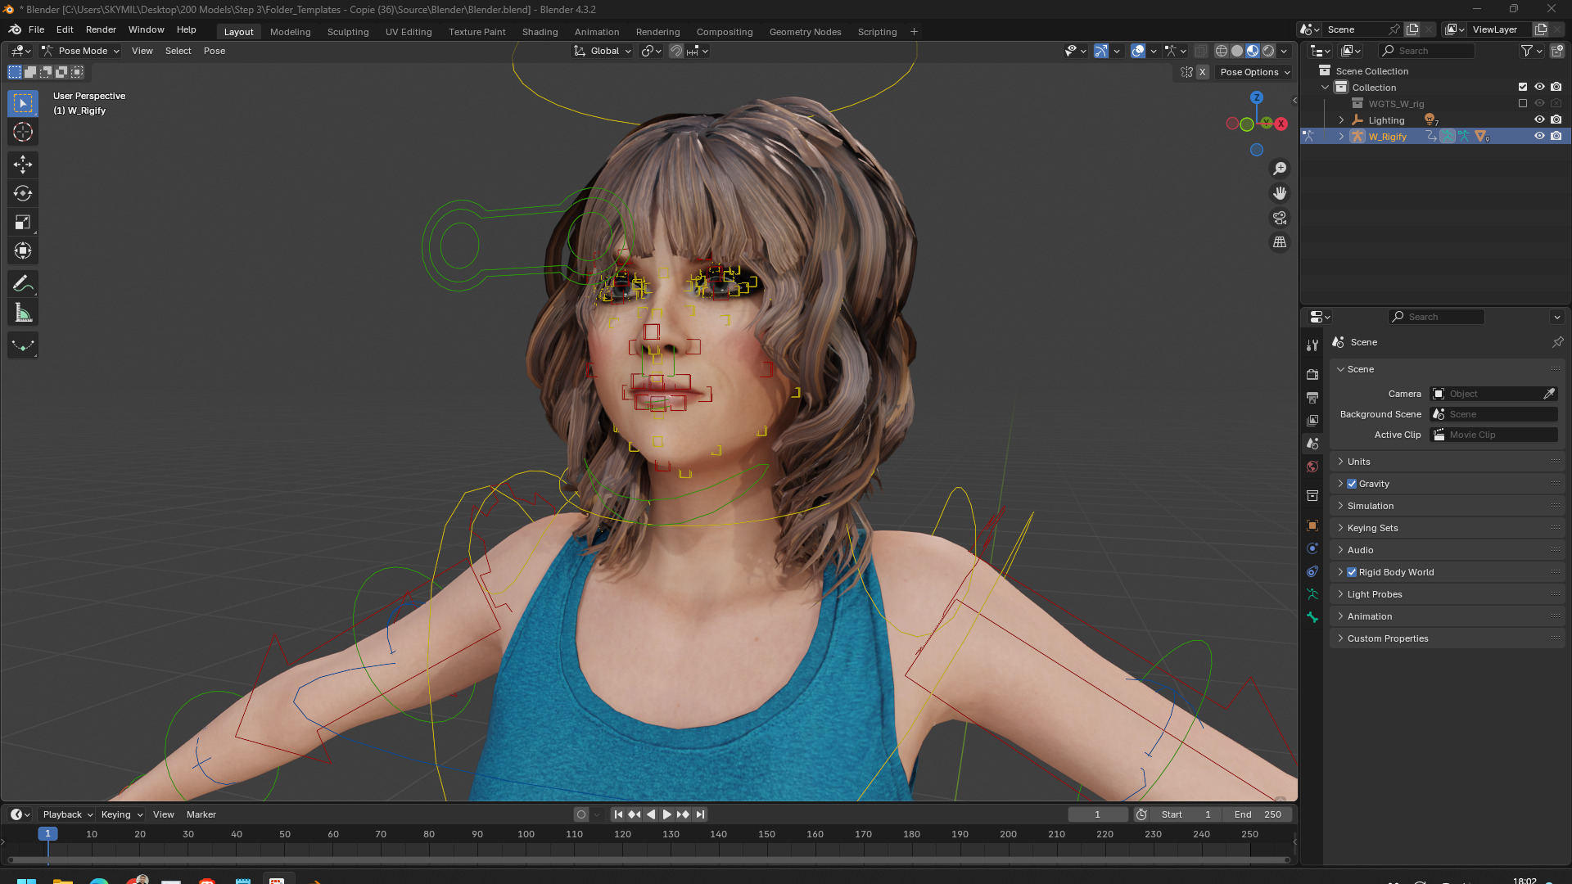This screenshot has width=1572, height=884.
Task: Toggle the Gravity checkbox
Action: (x=1352, y=484)
